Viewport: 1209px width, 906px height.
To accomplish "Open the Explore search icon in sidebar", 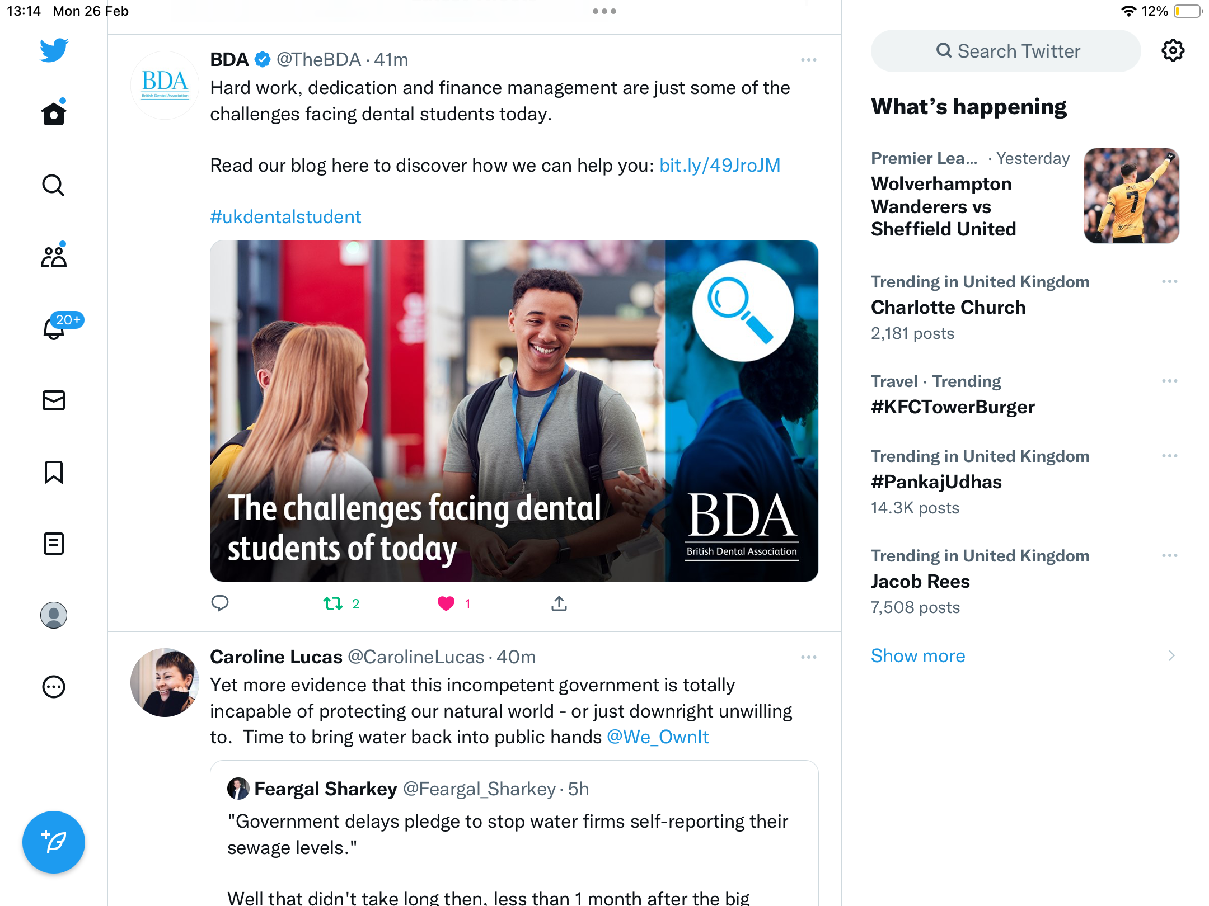I will [x=54, y=185].
